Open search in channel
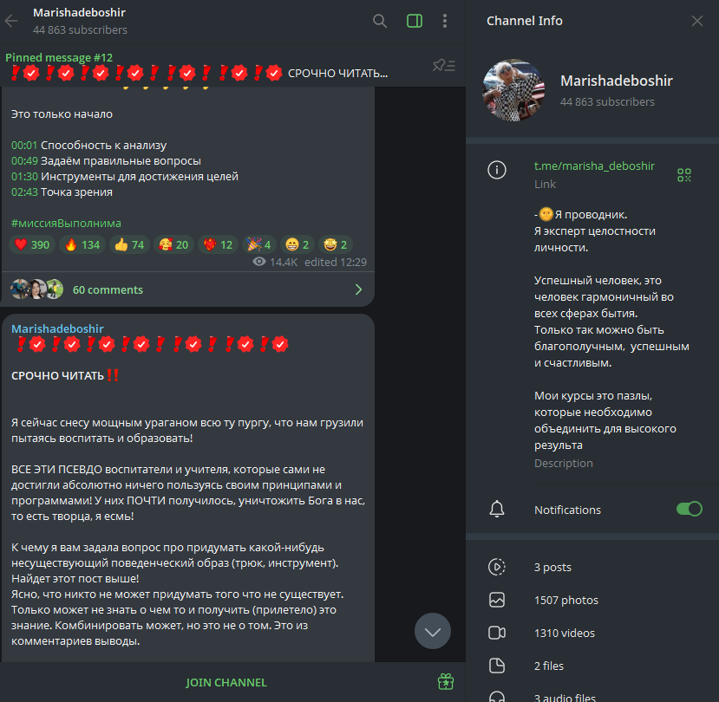The height and width of the screenshot is (702, 719). tap(380, 21)
